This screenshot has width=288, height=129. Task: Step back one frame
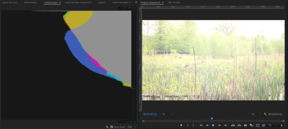(x=207, y=125)
